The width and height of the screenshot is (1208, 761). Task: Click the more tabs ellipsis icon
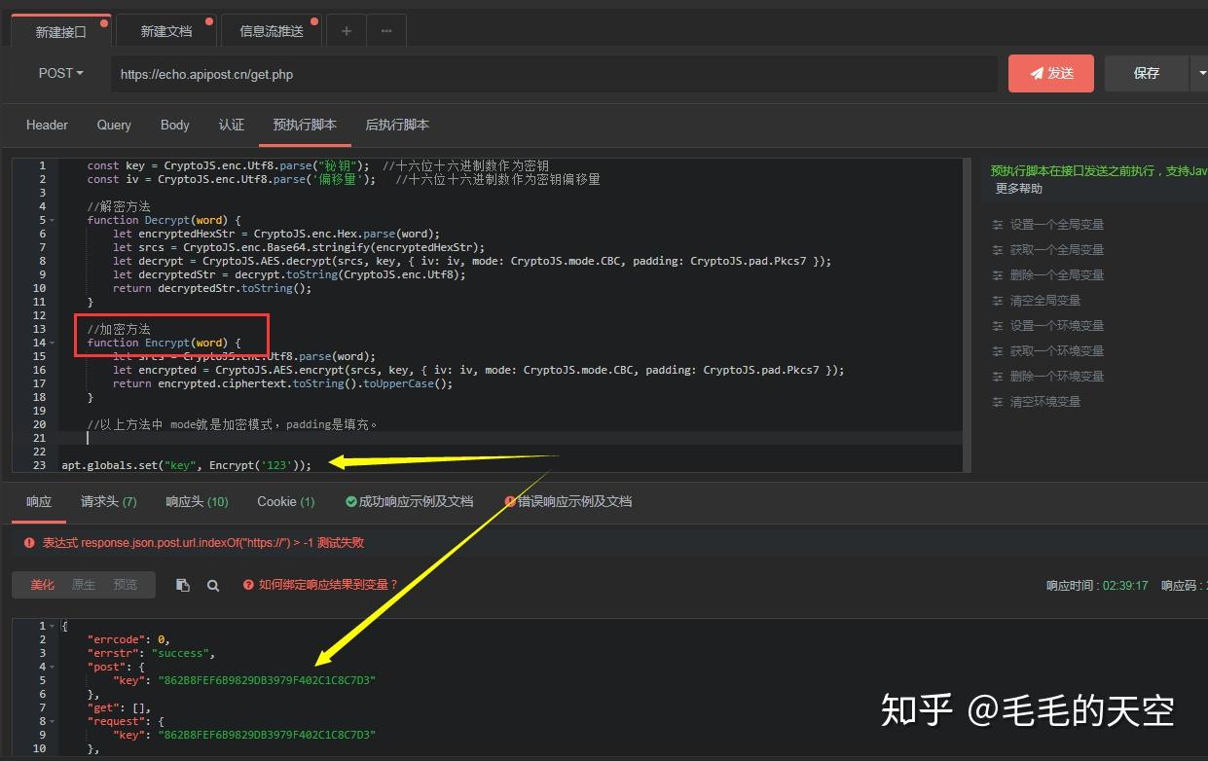[386, 30]
